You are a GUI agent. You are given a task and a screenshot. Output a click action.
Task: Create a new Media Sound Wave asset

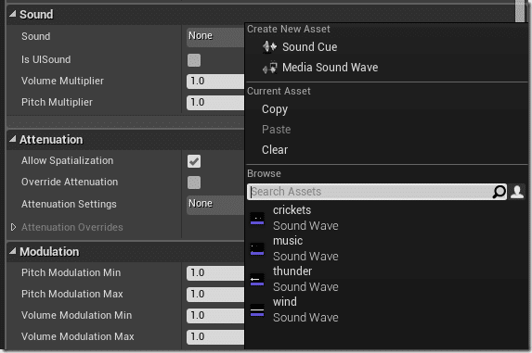[x=330, y=67]
